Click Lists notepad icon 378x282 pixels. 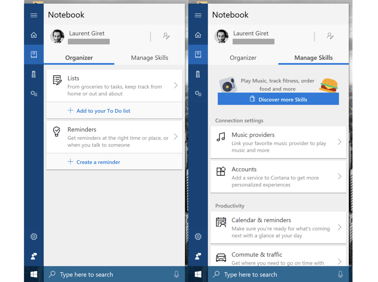pyautogui.click(x=57, y=80)
